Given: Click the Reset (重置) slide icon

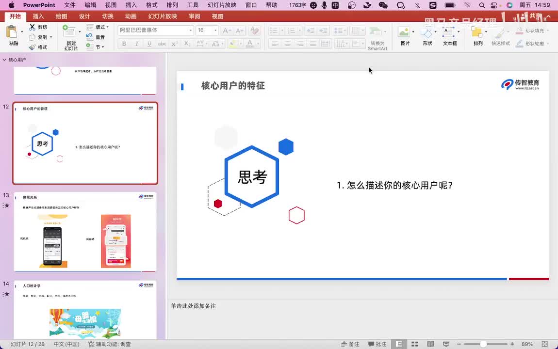Looking at the screenshot, I should point(90,37).
